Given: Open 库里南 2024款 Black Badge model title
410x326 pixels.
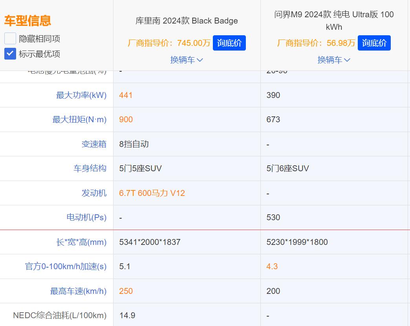Looking at the screenshot, I should [187, 21].
